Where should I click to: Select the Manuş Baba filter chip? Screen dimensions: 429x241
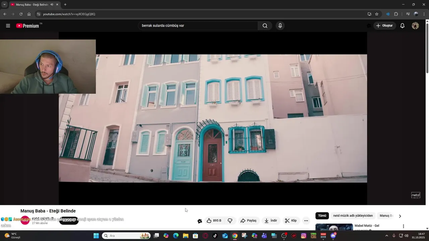point(386,216)
